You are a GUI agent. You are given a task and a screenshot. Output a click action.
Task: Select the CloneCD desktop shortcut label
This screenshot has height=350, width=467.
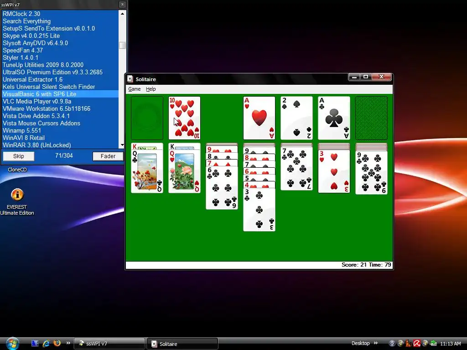tap(17, 170)
